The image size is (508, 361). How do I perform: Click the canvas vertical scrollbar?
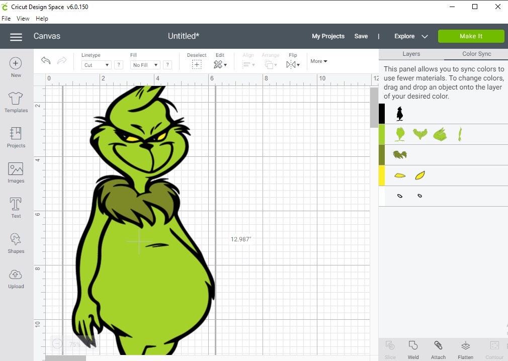click(374, 108)
